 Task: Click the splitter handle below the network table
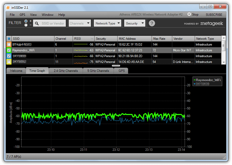point(116,66)
